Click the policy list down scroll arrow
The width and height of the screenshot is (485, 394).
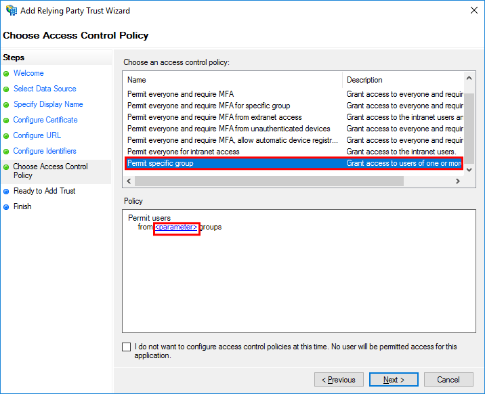point(469,169)
